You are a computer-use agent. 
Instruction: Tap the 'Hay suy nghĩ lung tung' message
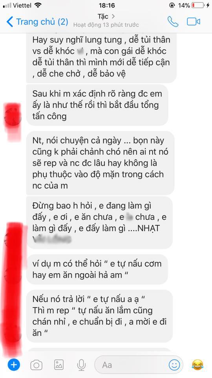point(101,57)
